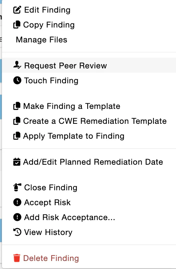
Task: Click the copy icon next to Copy Finding
Action: click(x=17, y=25)
